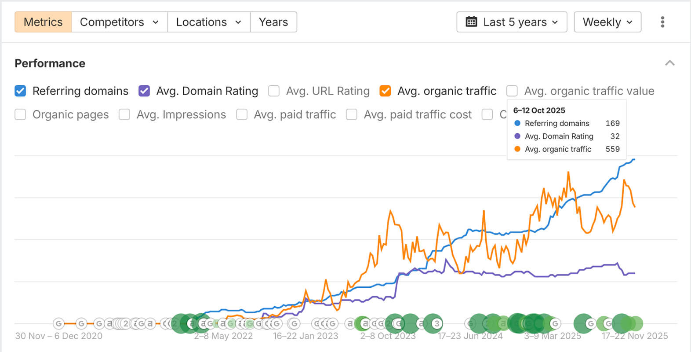Click the rightmost green bubble on timeline
The height and width of the screenshot is (352, 691).
click(x=635, y=324)
